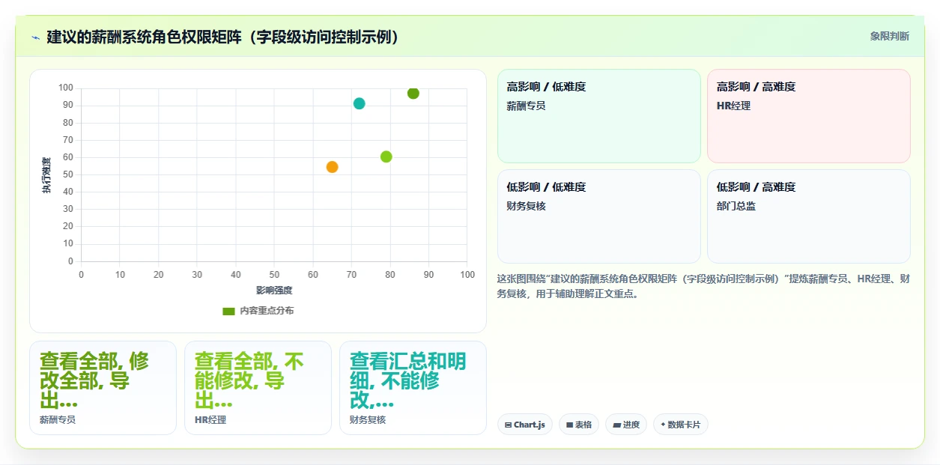Select the 低影响 / 低难度 quadrant card
Screen dimensions: 940x465
tap(599, 216)
